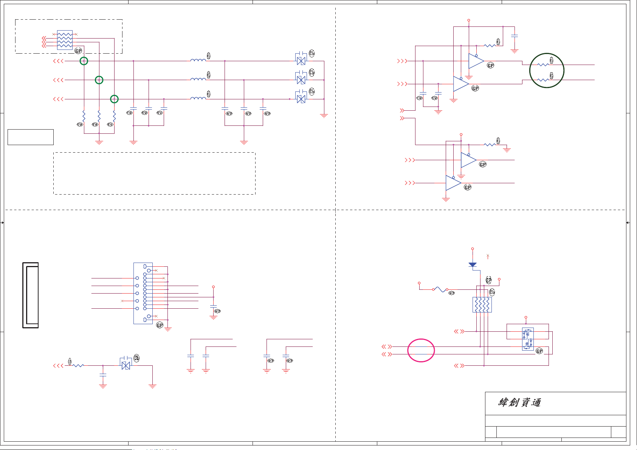Image resolution: width=637 pixels, height=450 pixels.
Task: Select the resistor tied to ground near third buffer
Action: tap(490, 145)
